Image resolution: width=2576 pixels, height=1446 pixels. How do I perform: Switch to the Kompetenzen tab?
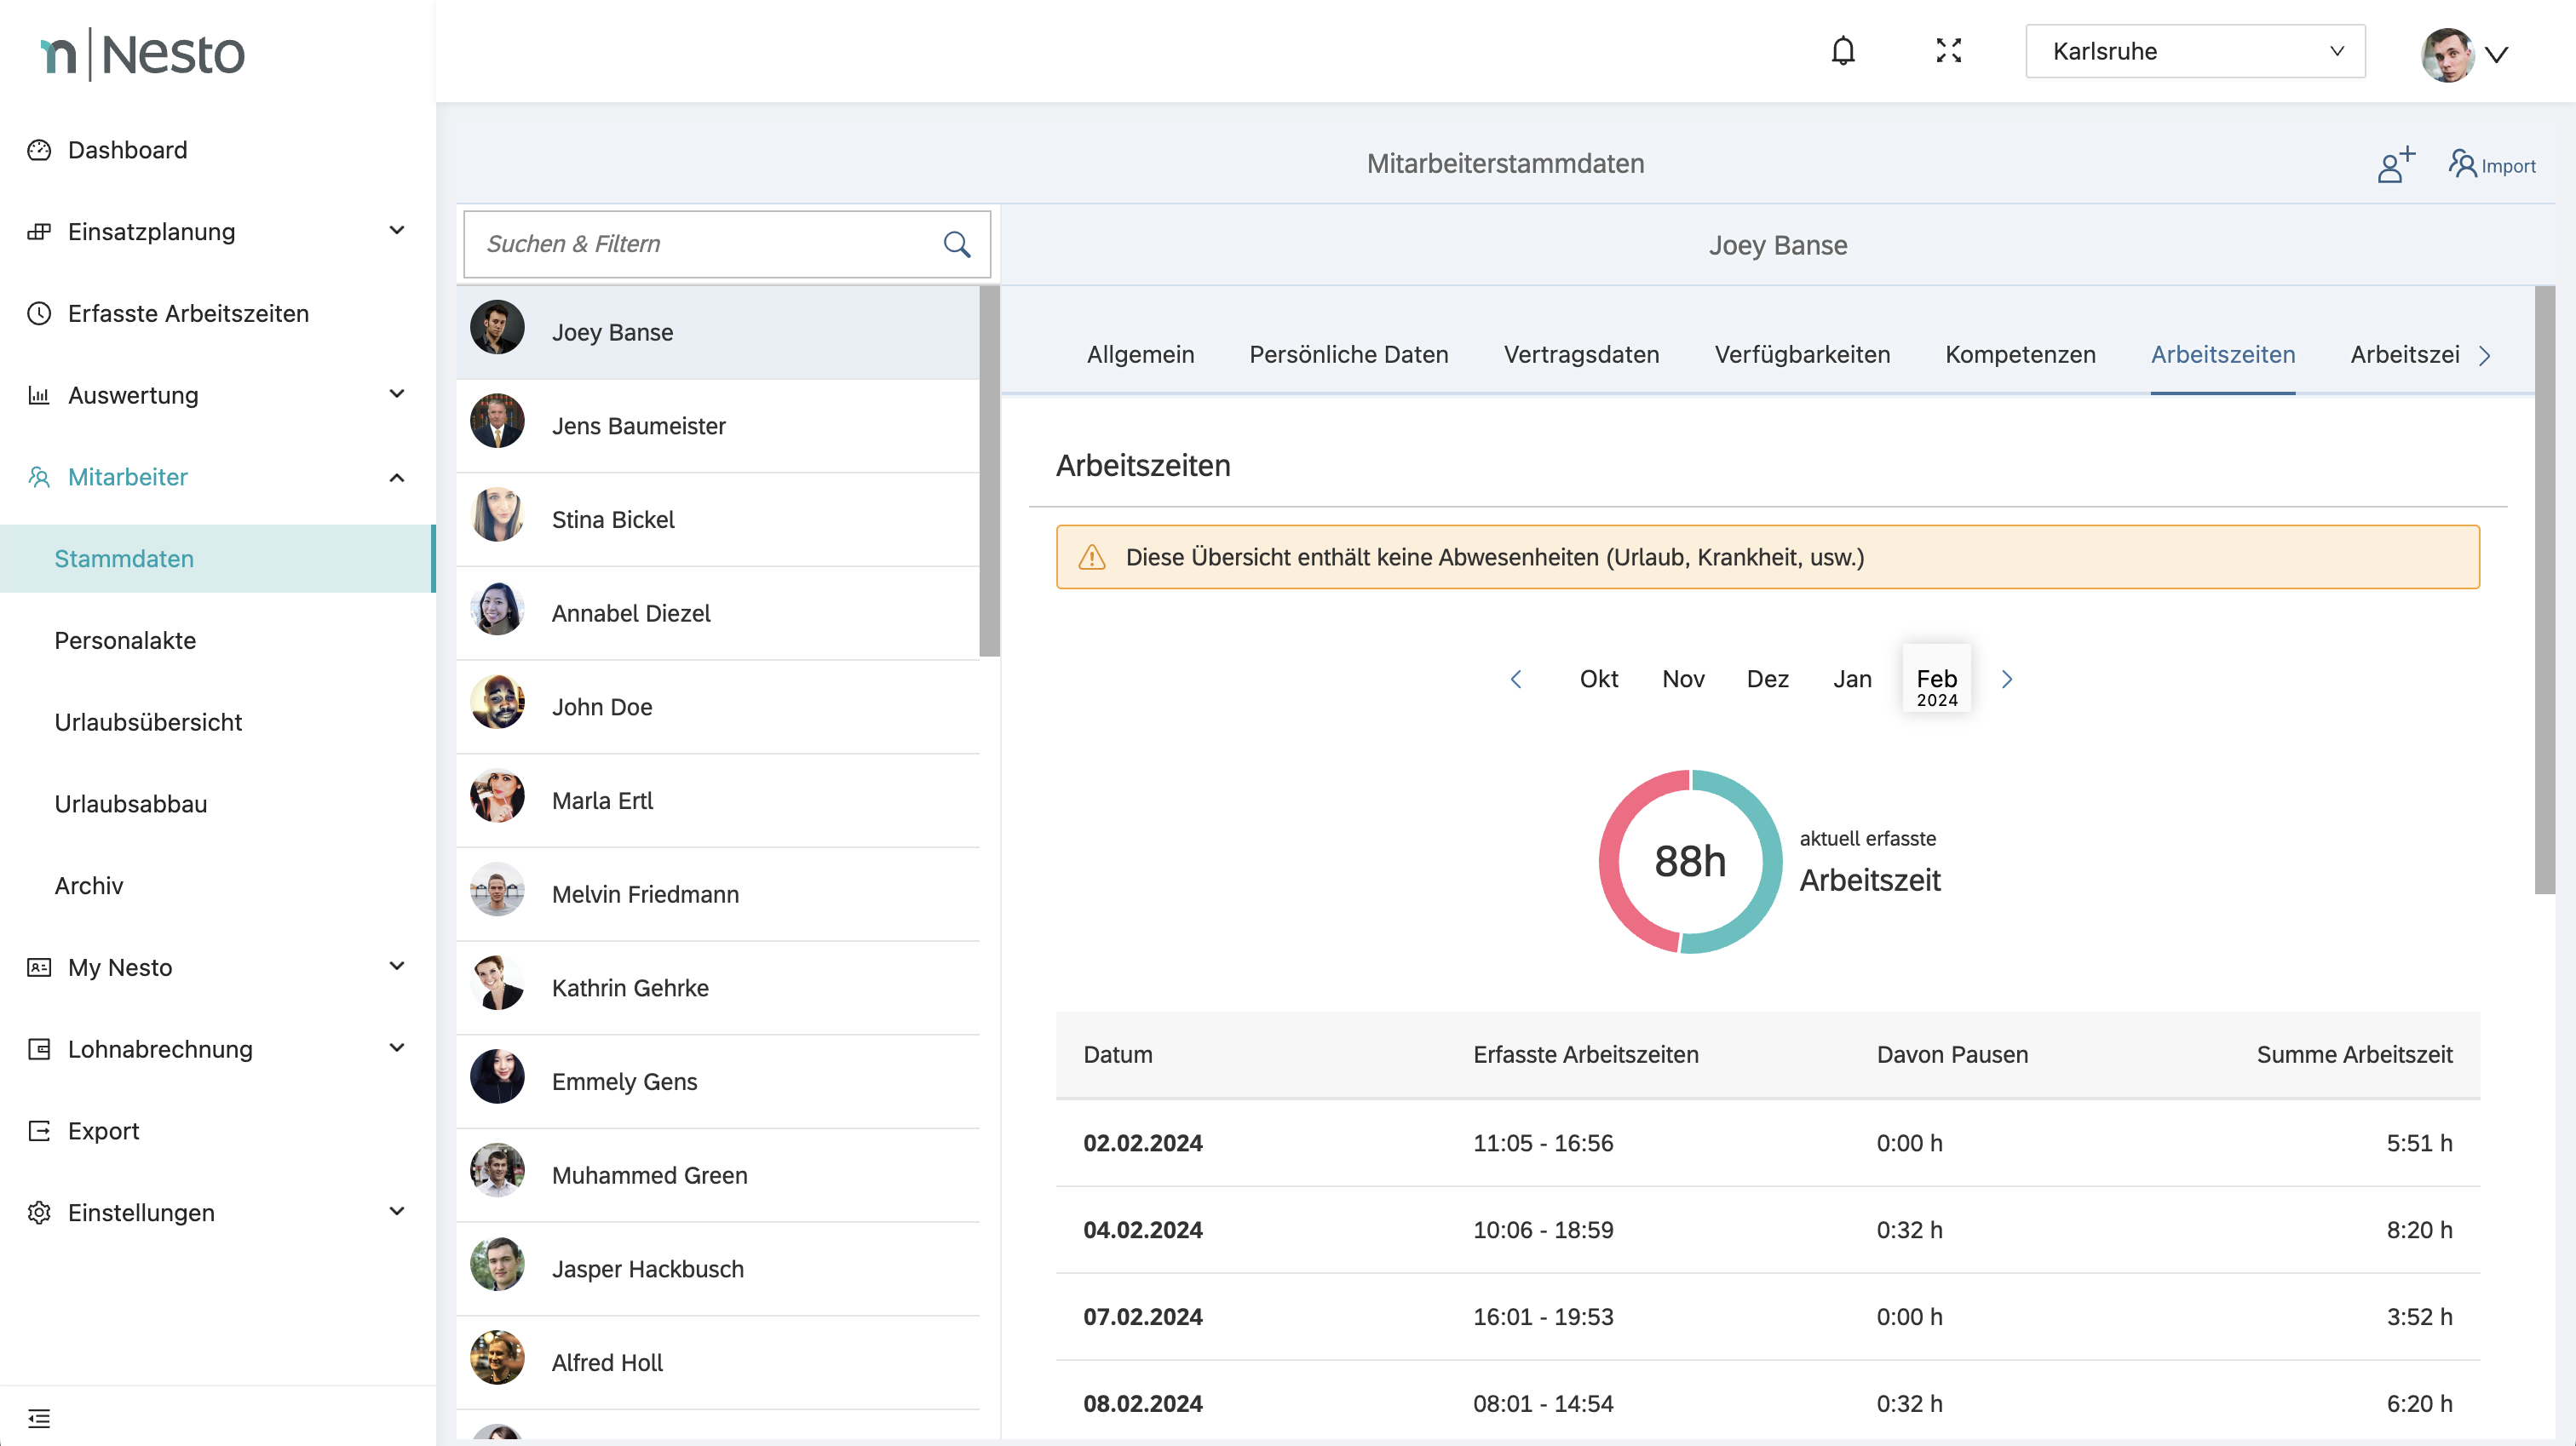coord(2019,355)
